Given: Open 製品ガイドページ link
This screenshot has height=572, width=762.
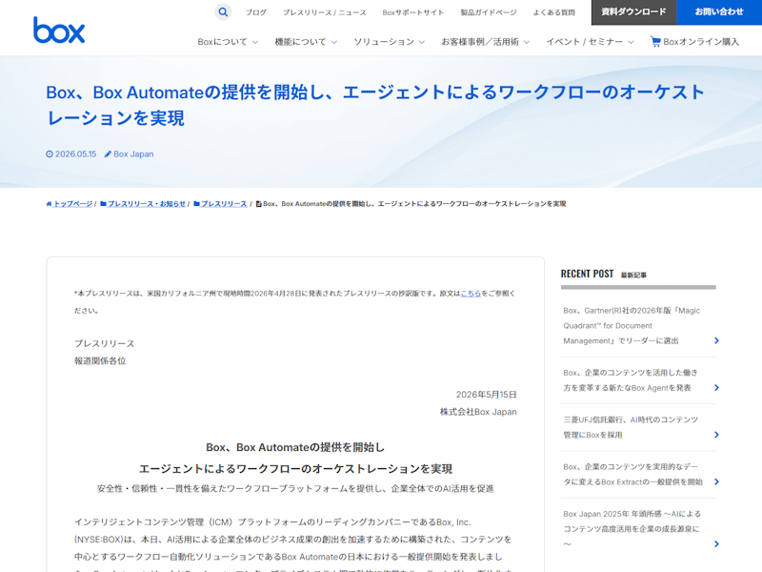Looking at the screenshot, I should [x=489, y=12].
